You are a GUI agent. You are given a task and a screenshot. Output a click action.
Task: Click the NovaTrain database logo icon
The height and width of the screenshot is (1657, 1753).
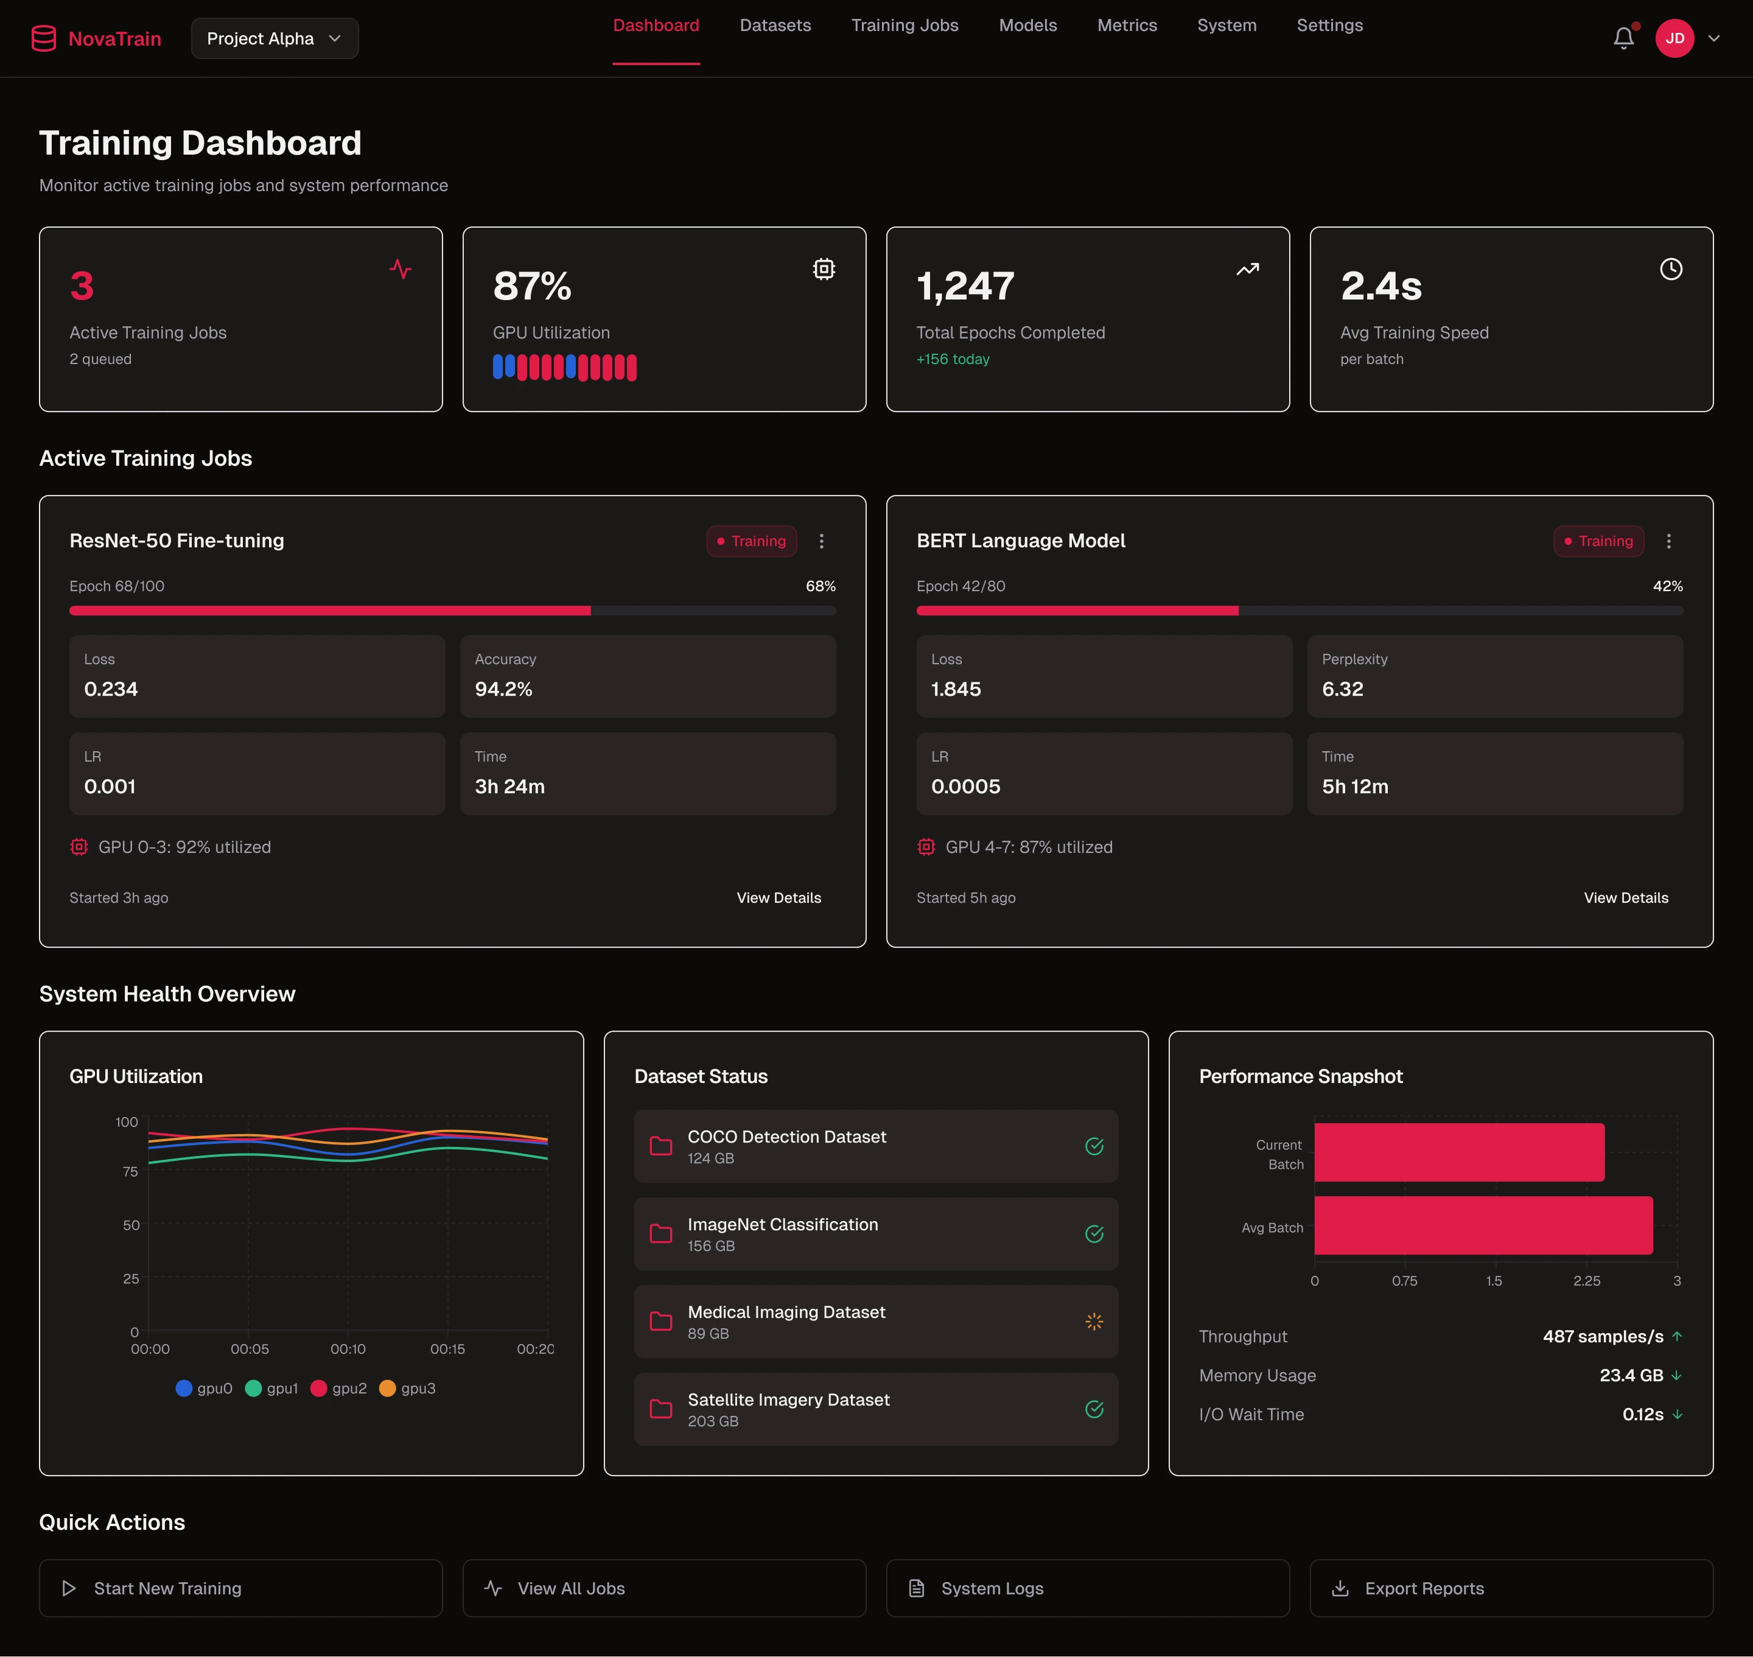coord(43,38)
